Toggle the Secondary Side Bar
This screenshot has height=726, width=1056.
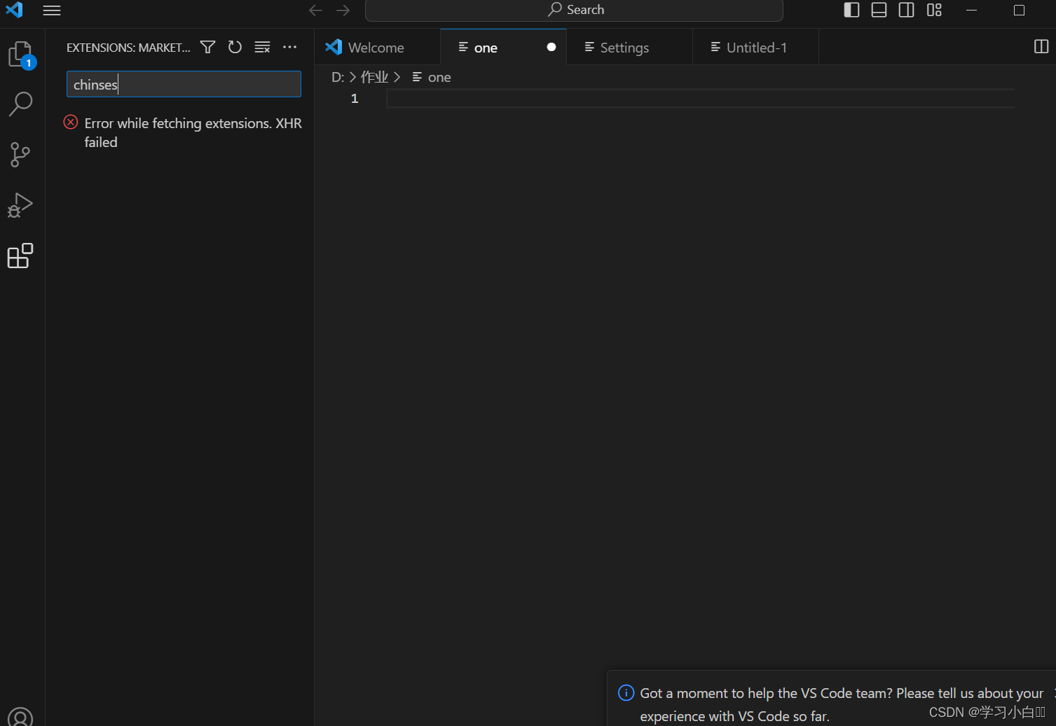point(905,10)
